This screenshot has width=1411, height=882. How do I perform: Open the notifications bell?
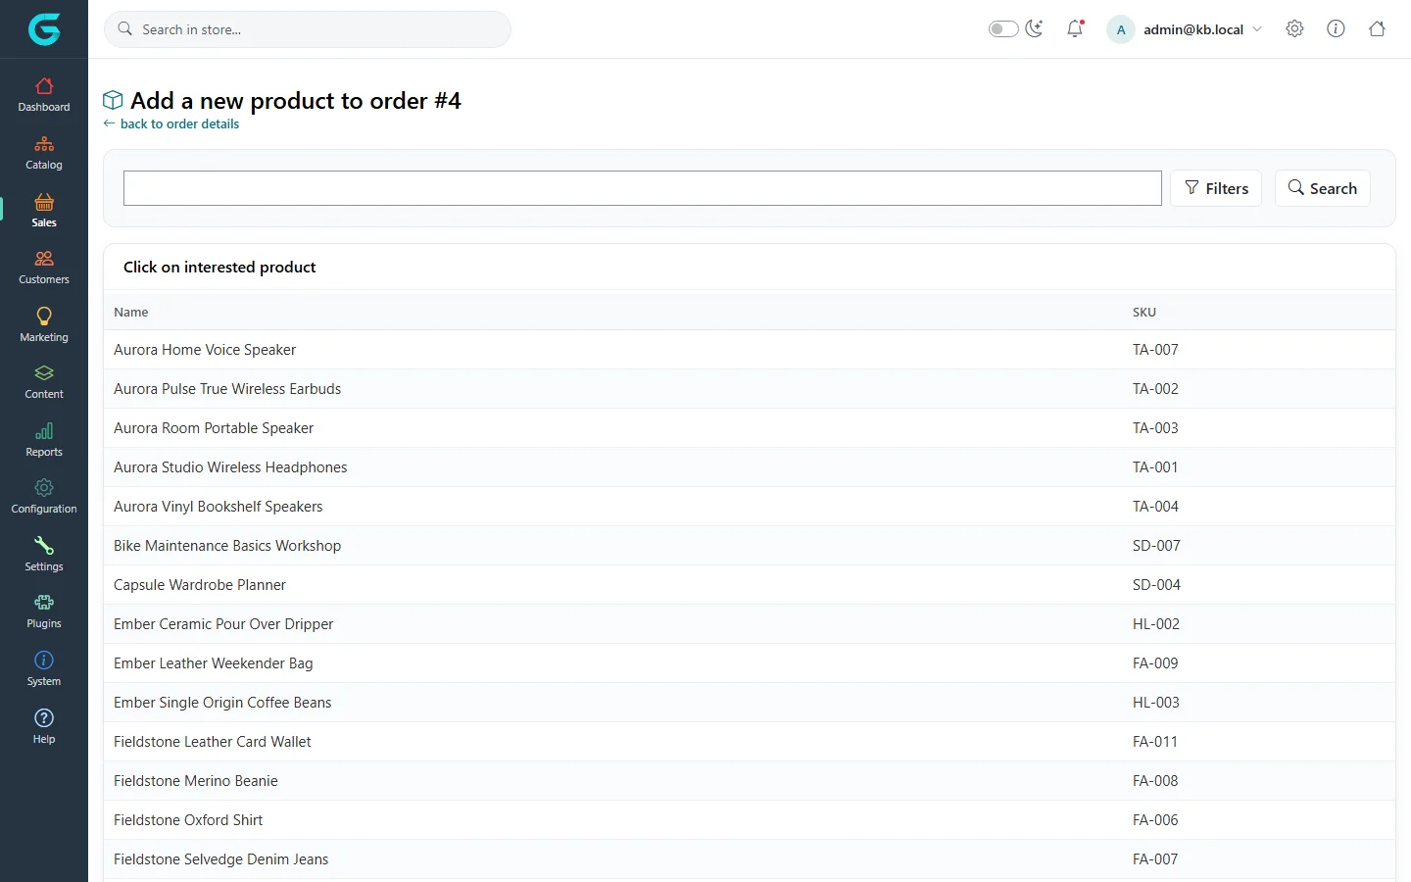pos(1075,28)
